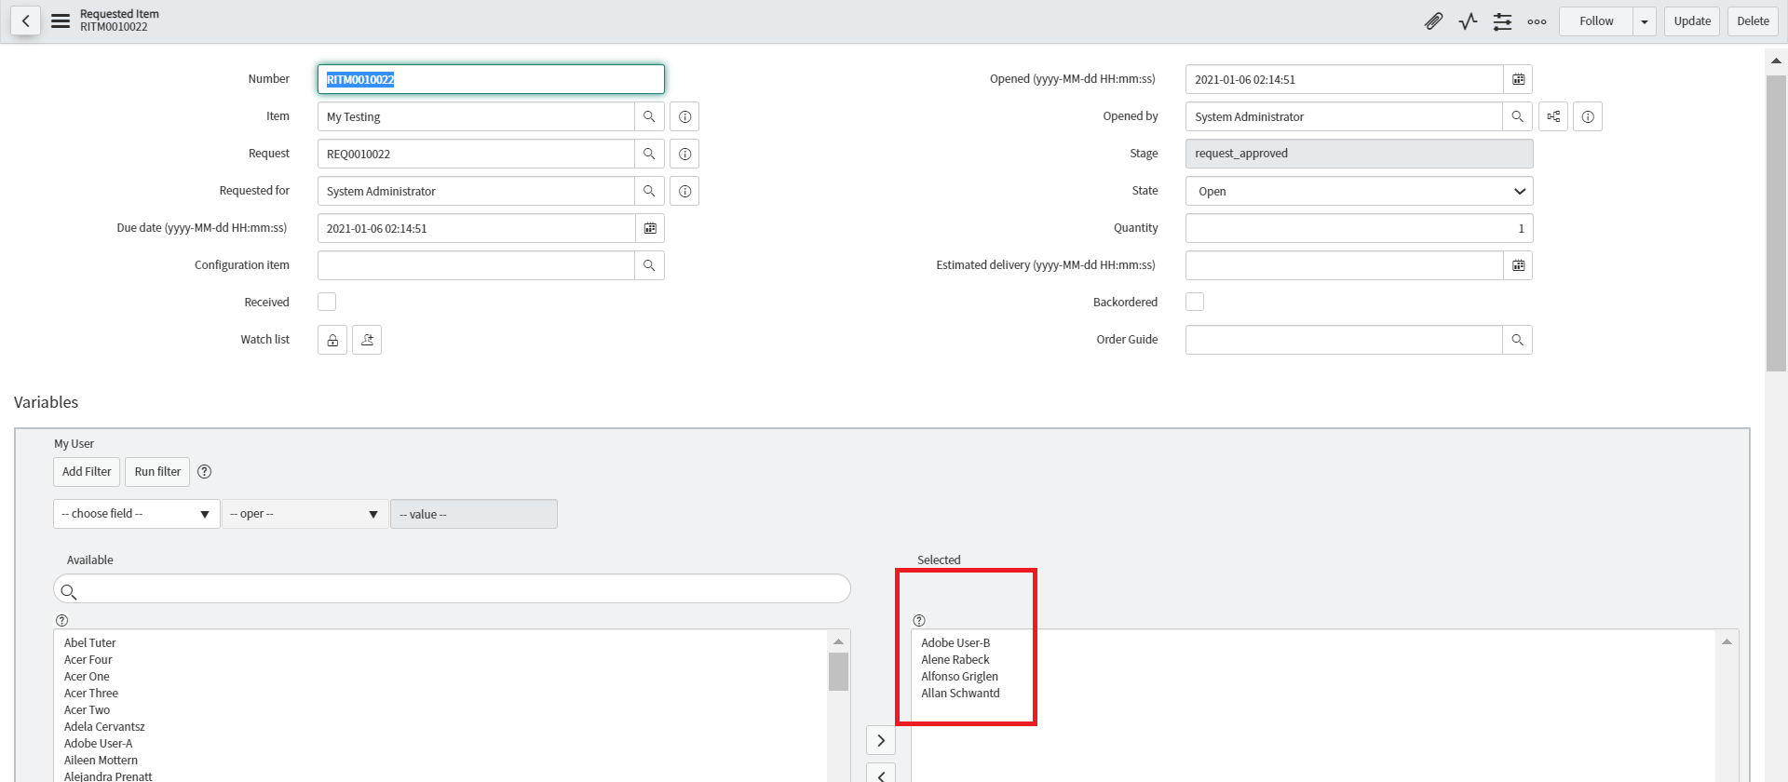The height and width of the screenshot is (782, 1788).
Task: Look up Item using magnifier icon
Action: coord(649,116)
